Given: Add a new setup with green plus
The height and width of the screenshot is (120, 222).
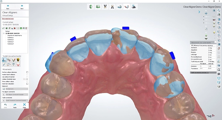Looking at the screenshot, I should click(7, 28).
